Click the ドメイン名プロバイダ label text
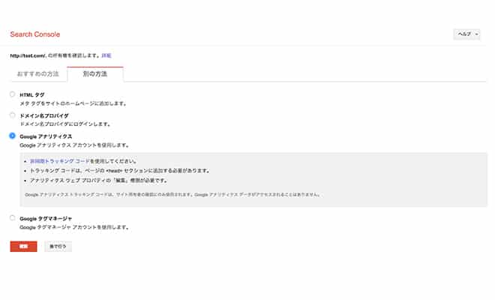The height and width of the screenshot is (300, 495). [x=44, y=115]
